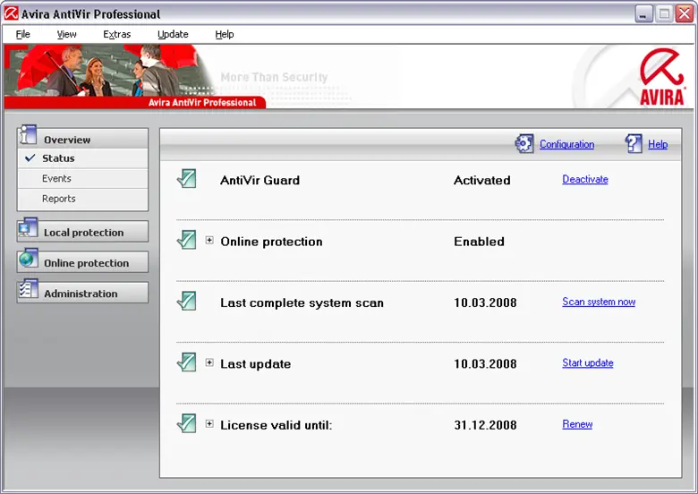Expand the Online protection details
698x494 pixels.
pos(209,241)
